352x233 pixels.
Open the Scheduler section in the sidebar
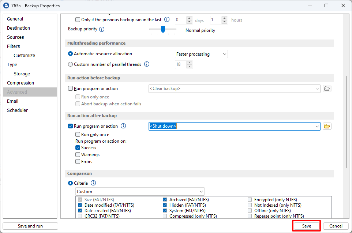click(x=17, y=110)
